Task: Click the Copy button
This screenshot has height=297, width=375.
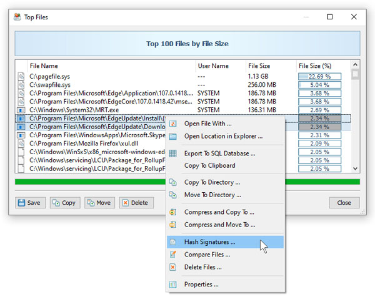Action: (65, 203)
